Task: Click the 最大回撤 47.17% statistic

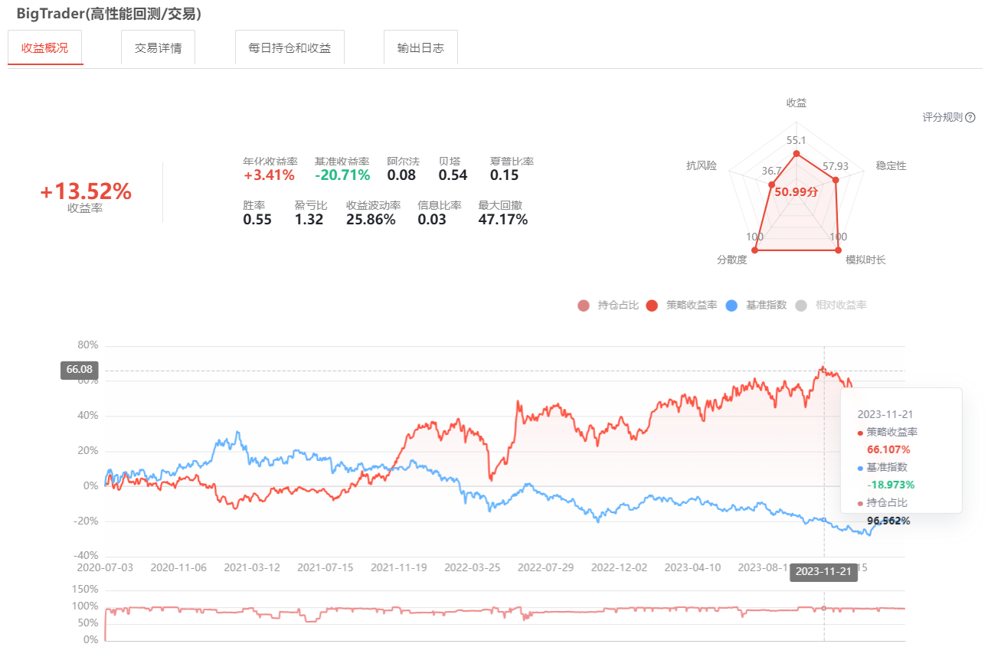Action: 503,220
